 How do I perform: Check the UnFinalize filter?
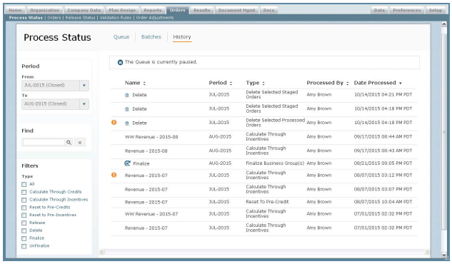coord(24,246)
